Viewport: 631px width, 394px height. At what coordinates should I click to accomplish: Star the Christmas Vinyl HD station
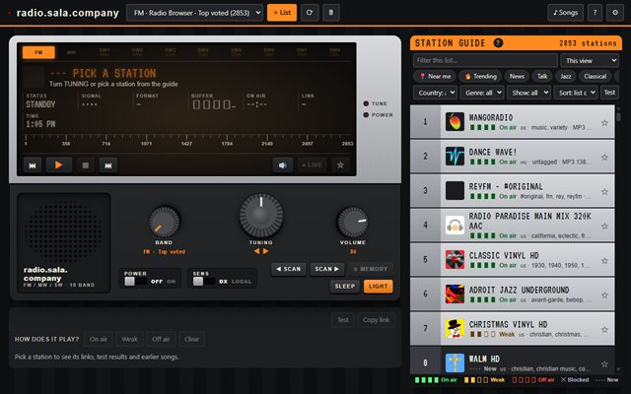click(x=604, y=330)
